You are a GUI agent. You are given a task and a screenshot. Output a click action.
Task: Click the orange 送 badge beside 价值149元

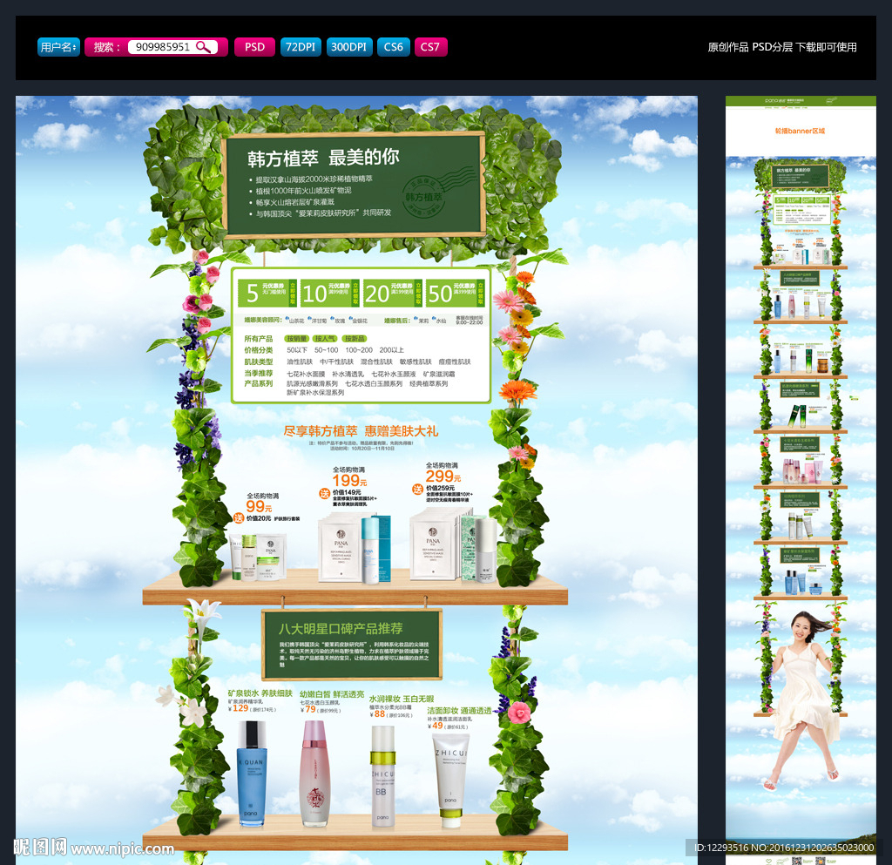pos(324,494)
